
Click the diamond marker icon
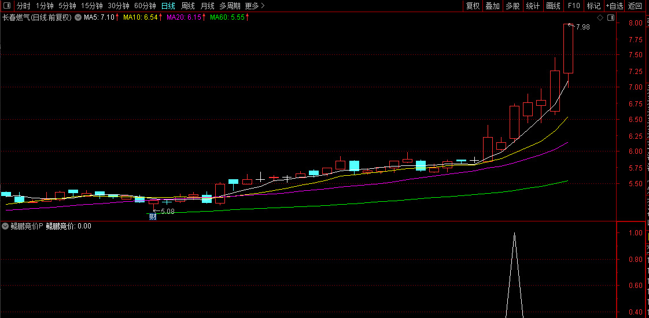pos(599,18)
